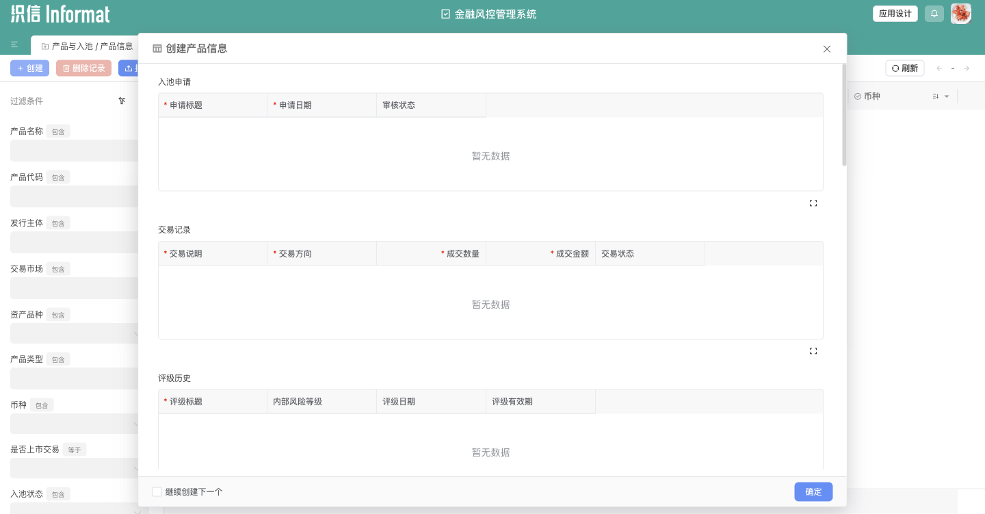Toggle the sidebar hamburger menu icon
985x514 pixels.
click(x=14, y=44)
